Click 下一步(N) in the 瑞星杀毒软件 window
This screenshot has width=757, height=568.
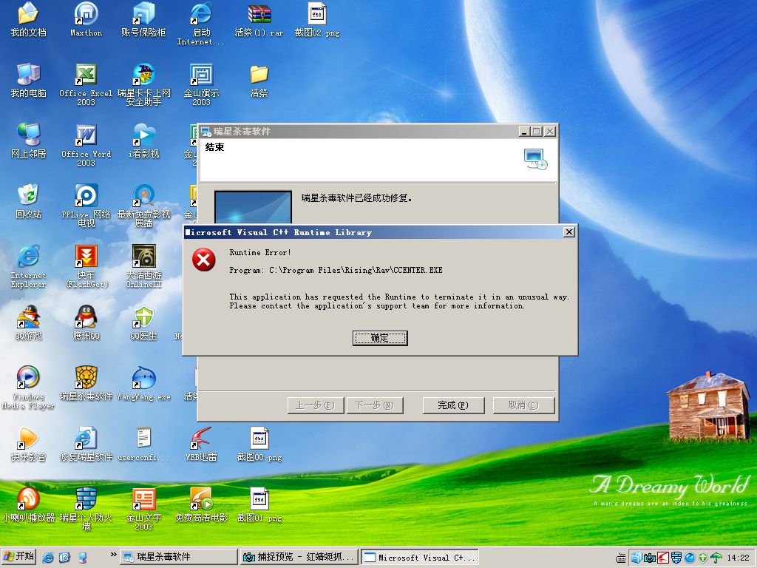[x=375, y=405]
